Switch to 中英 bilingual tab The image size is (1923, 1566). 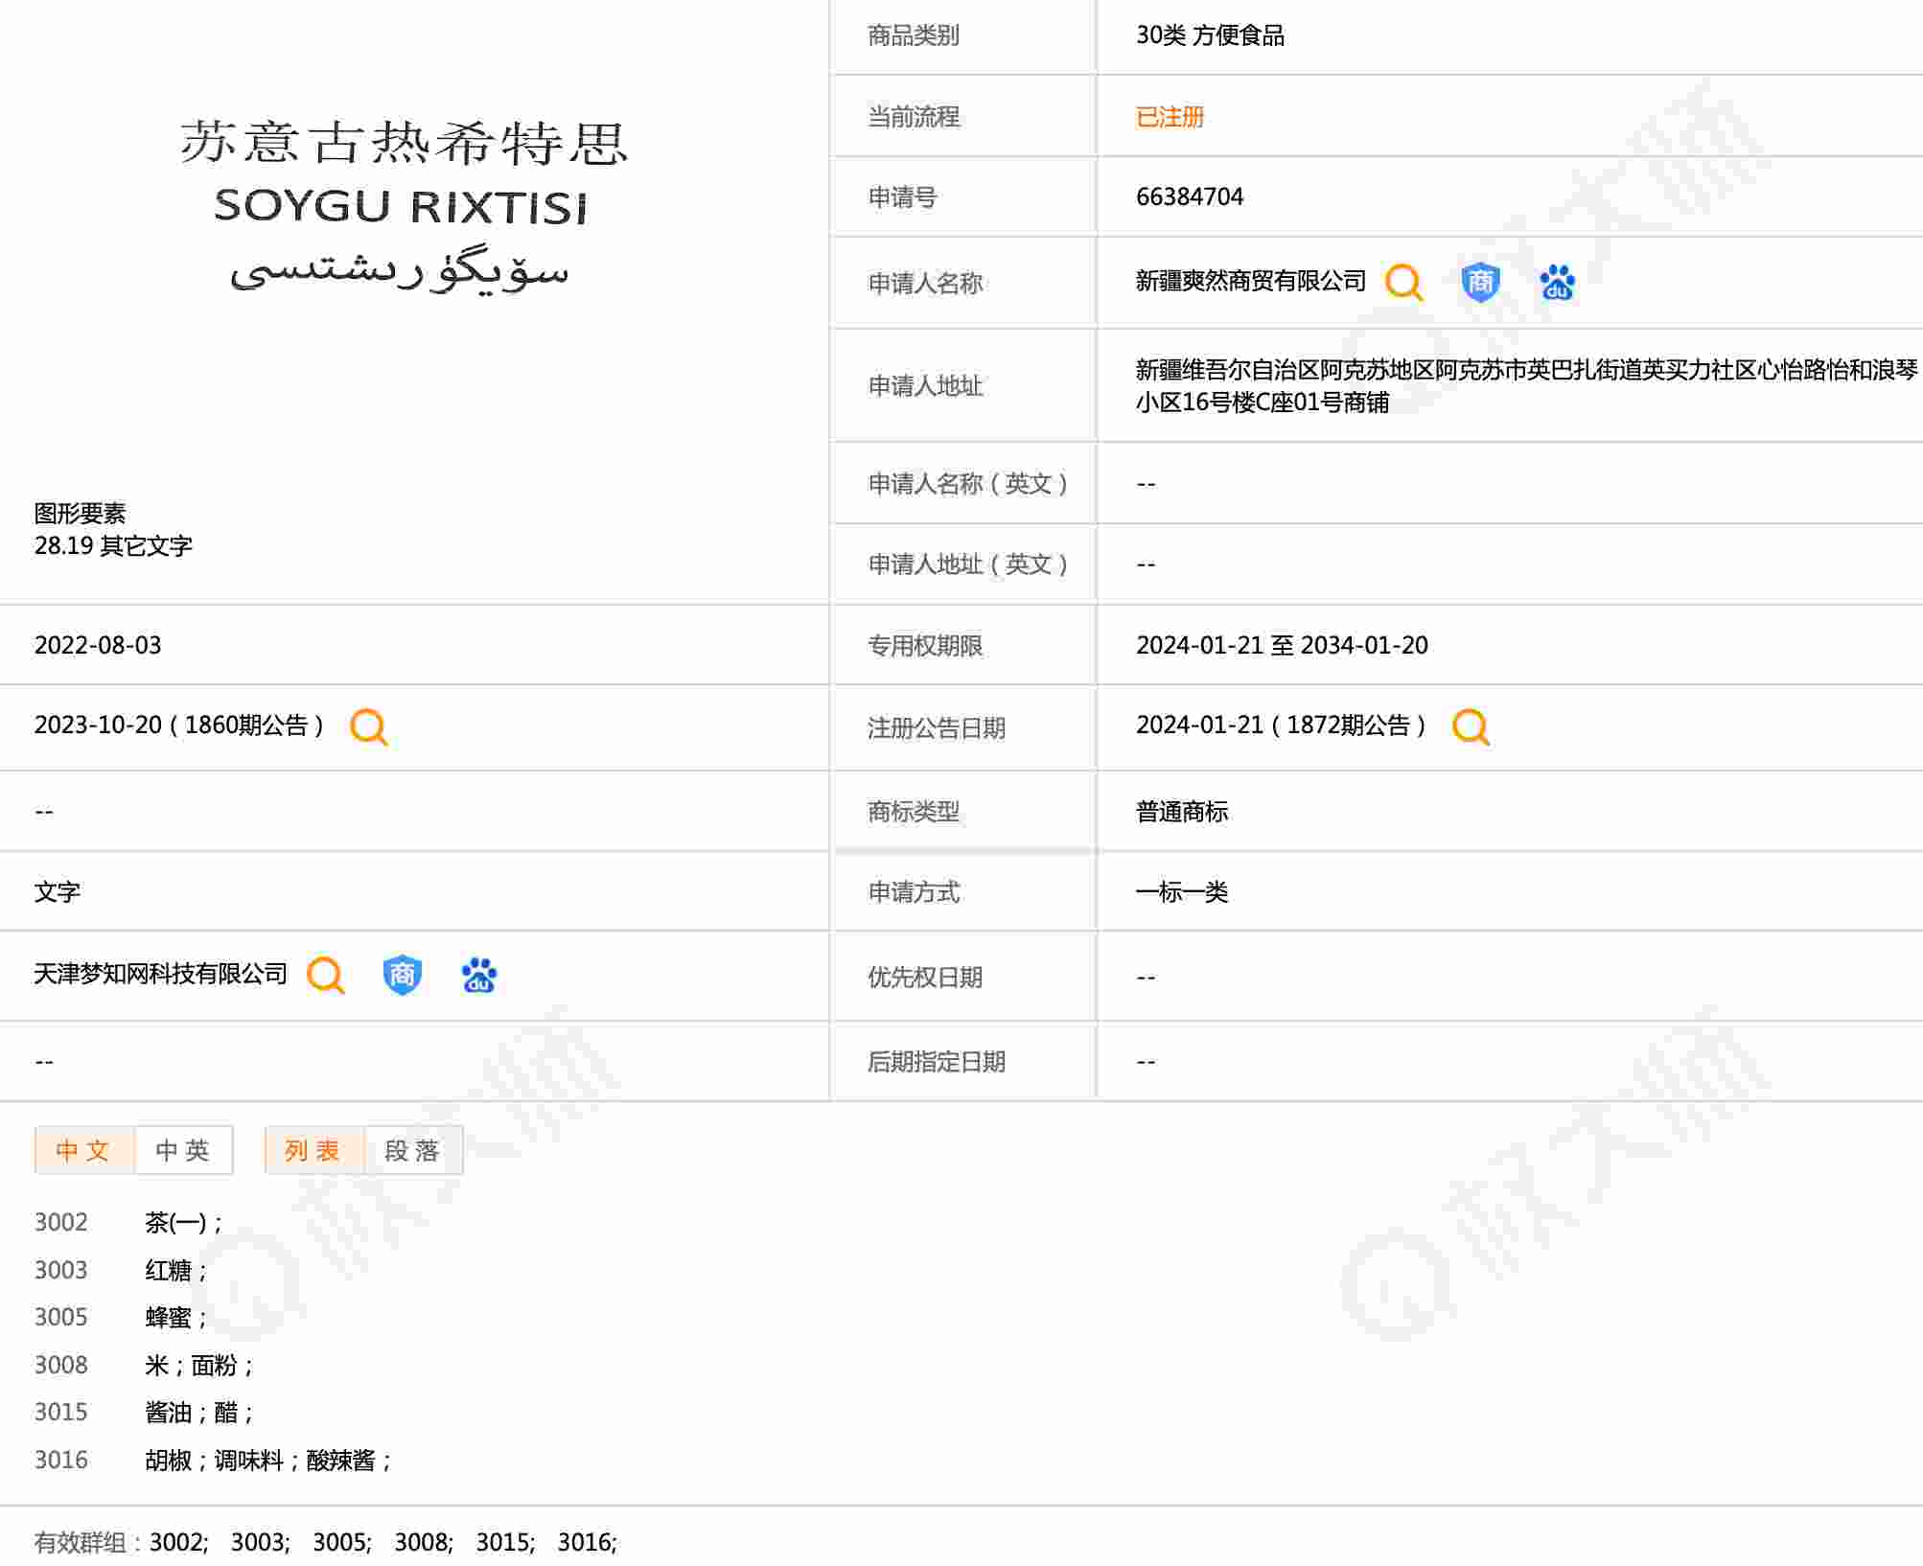point(183,1150)
